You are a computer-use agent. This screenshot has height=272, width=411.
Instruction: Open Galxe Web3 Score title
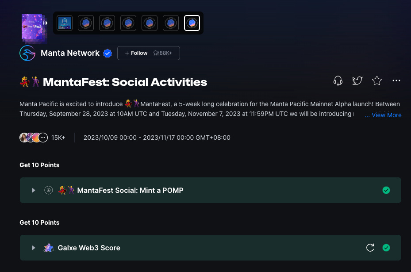[89, 248]
